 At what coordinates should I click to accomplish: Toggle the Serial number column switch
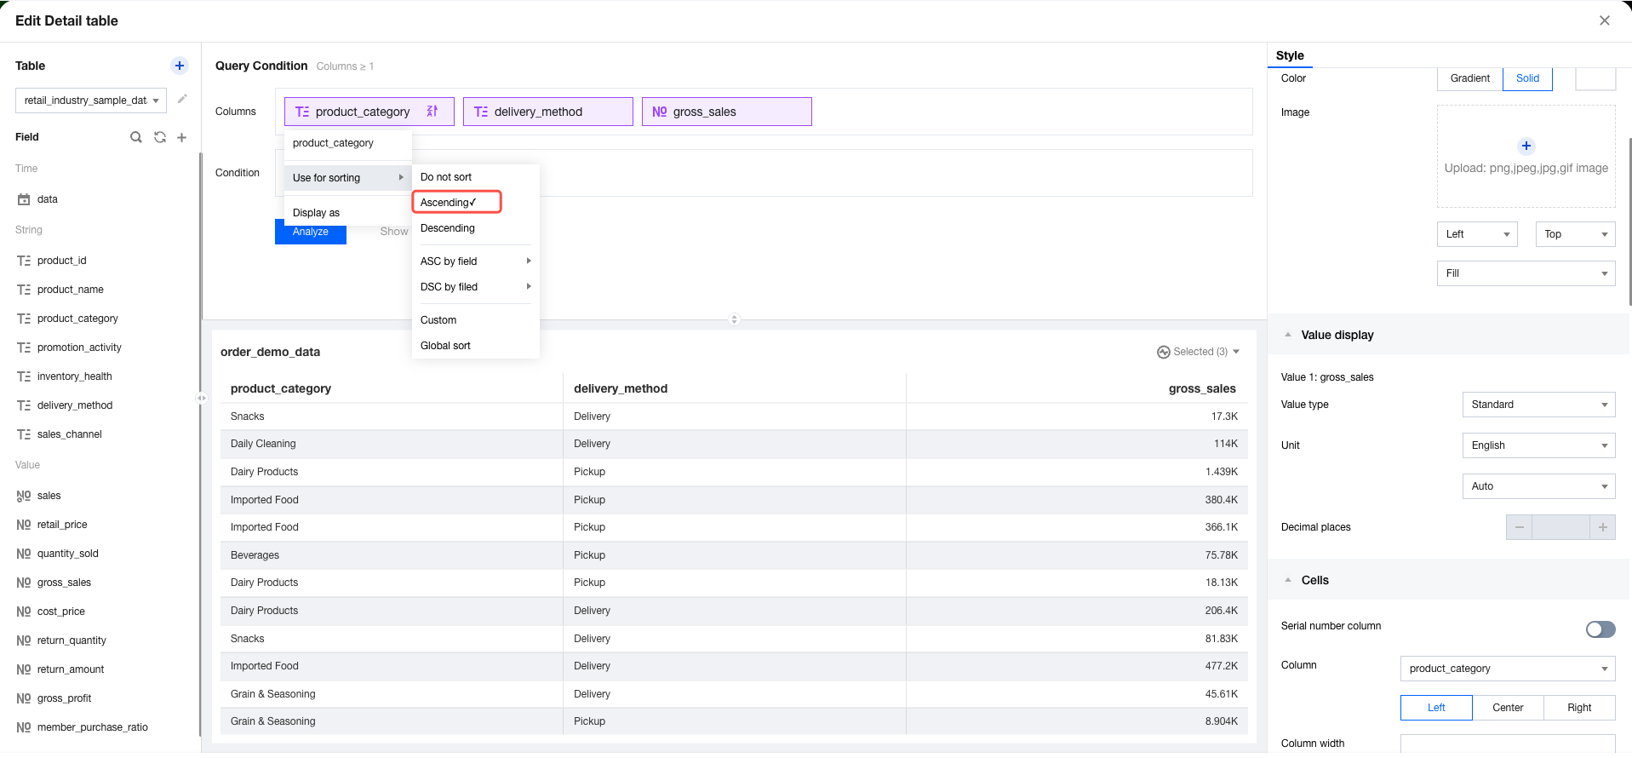1600,629
